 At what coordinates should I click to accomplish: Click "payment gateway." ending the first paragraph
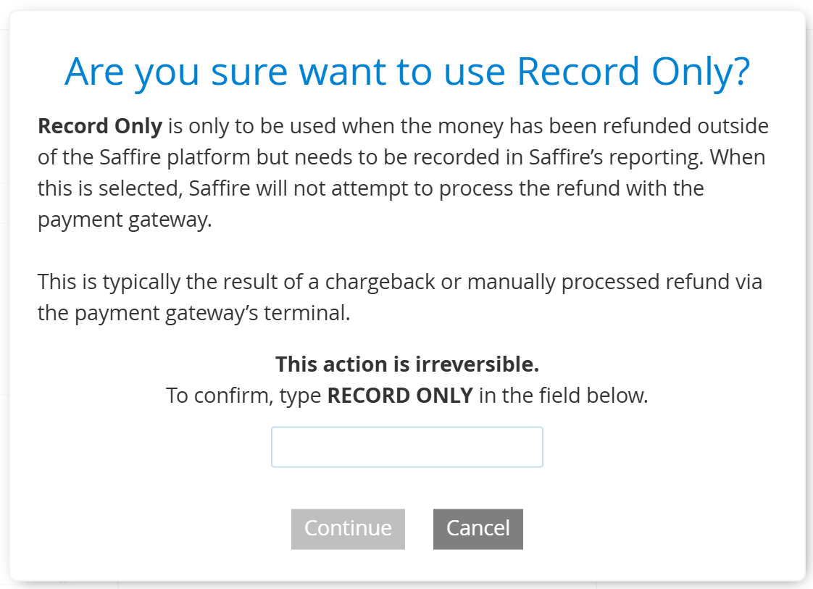click(x=125, y=220)
